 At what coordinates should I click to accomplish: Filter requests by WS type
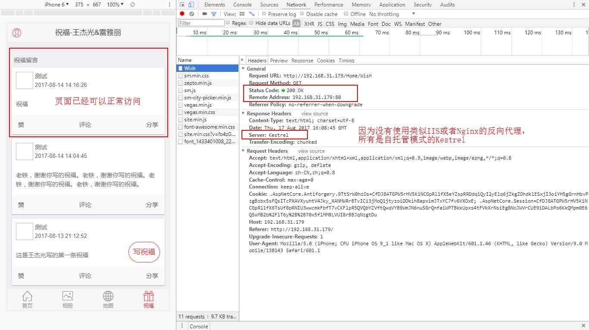398,24
